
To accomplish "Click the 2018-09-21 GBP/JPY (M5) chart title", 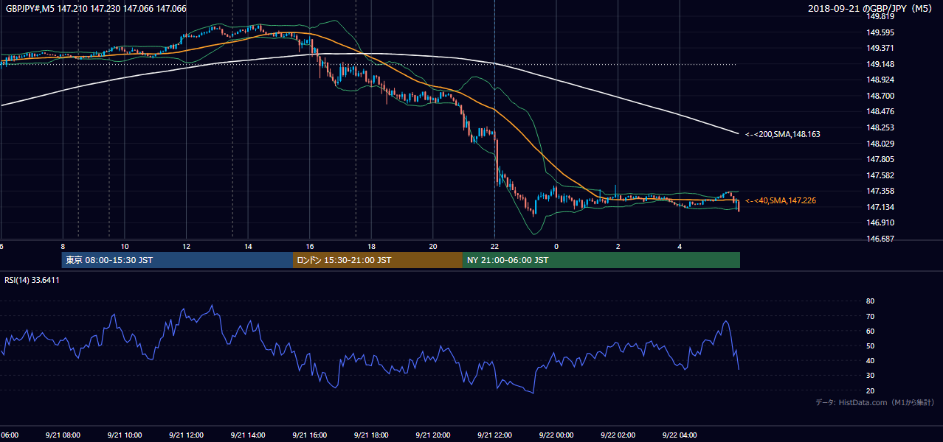I will [871, 9].
